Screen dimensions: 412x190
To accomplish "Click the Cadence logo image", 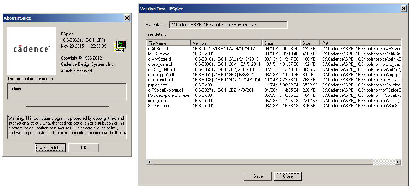I will click(32, 51).
